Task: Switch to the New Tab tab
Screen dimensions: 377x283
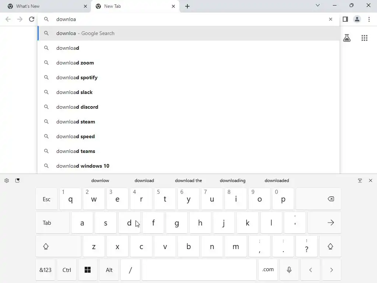Action: [x=135, y=7]
